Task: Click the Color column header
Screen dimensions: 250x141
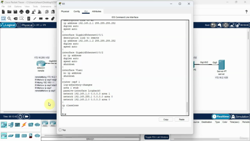Action: (225, 122)
